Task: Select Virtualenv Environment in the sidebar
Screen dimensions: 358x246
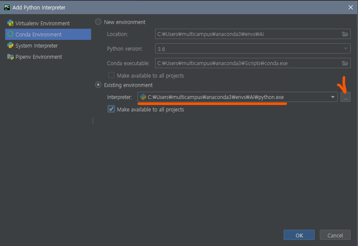Action: click(x=42, y=23)
